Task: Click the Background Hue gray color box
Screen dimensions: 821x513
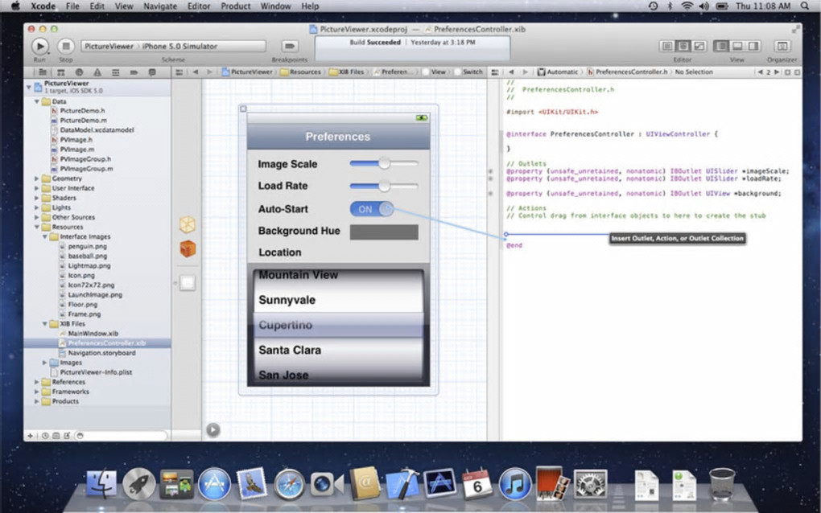Action: tap(384, 232)
